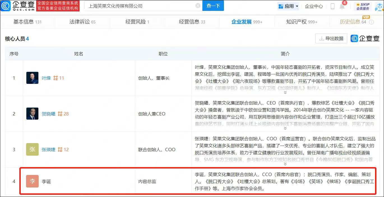Click the 职位 column header

[163, 54]
